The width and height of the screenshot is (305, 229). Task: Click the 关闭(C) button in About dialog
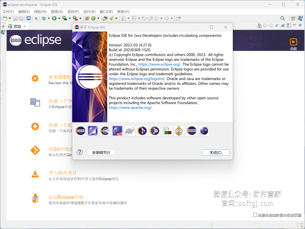tap(216, 153)
